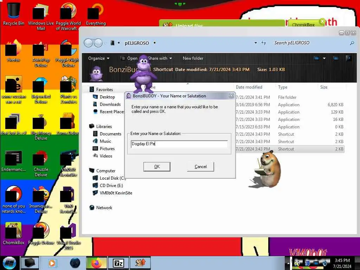Expand the address bar history dropdown
The image size is (360, 270).
click(256, 43)
